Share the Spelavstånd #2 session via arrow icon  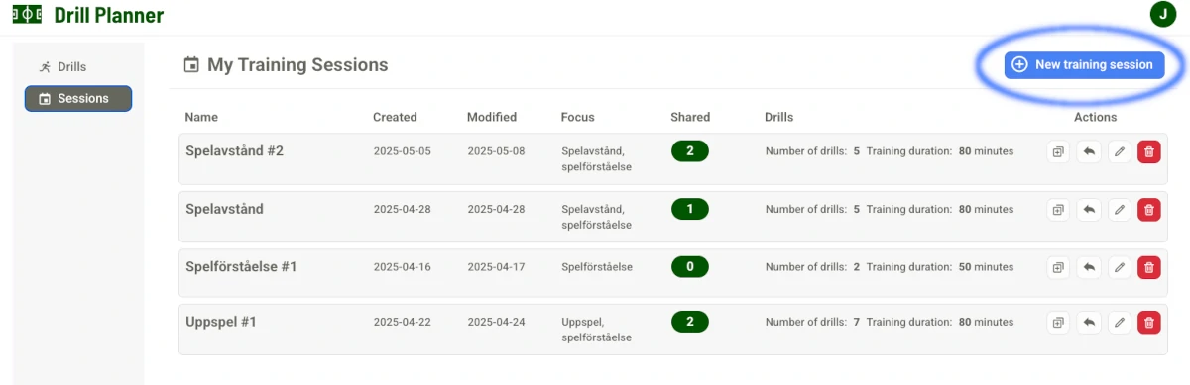click(1088, 152)
